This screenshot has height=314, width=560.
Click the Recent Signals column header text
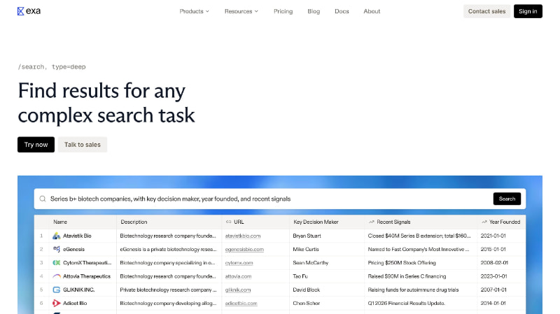click(x=393, y=222)
